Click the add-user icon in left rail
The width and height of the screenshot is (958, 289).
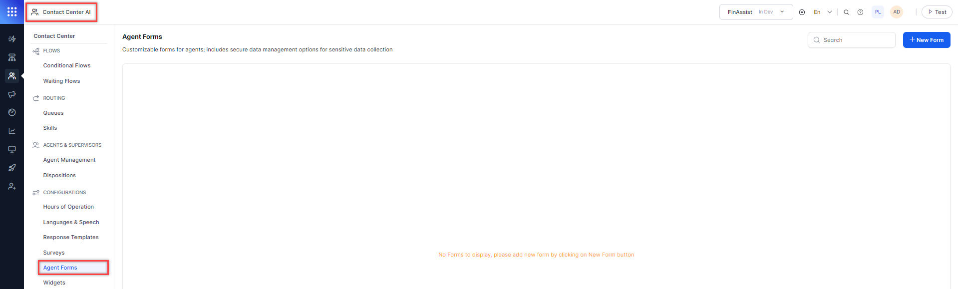12,186
